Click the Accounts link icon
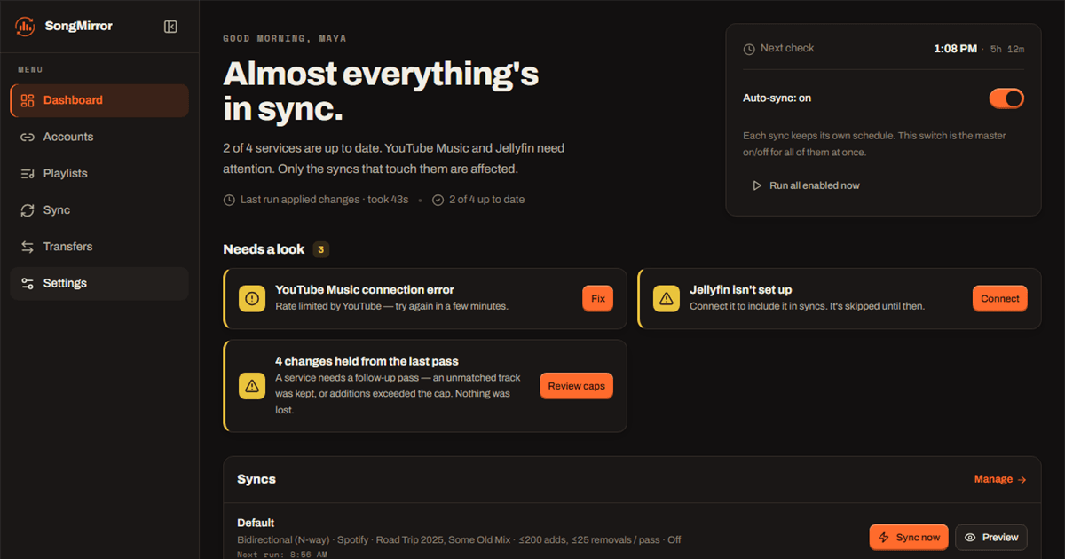 pyautogui.click(x=28, y=137)
